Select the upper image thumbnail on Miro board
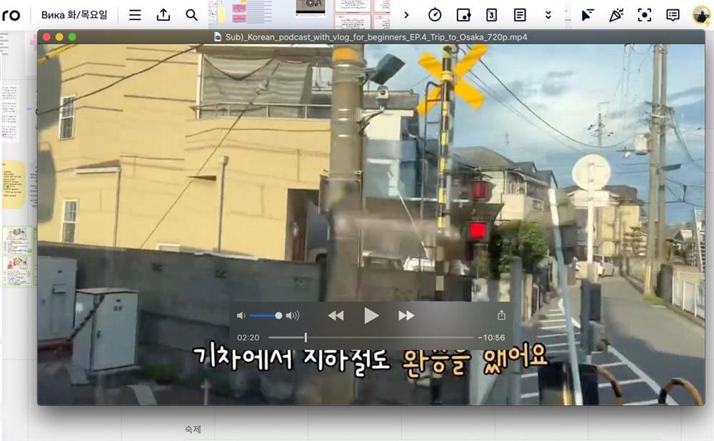The width and height of the screenshot is (714, 441). [17, 240]
